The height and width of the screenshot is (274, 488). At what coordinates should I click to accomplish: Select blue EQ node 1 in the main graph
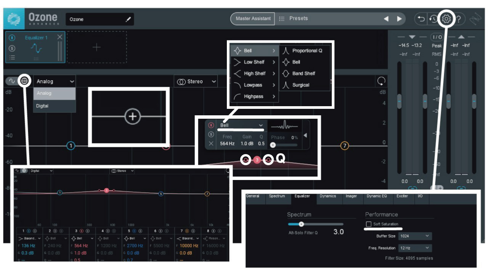pyautogui.click(x=71, y=145)
